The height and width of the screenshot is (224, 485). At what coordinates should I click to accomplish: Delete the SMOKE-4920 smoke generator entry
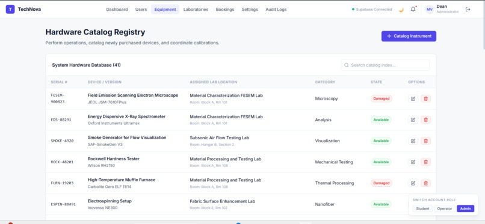[425, 141]
